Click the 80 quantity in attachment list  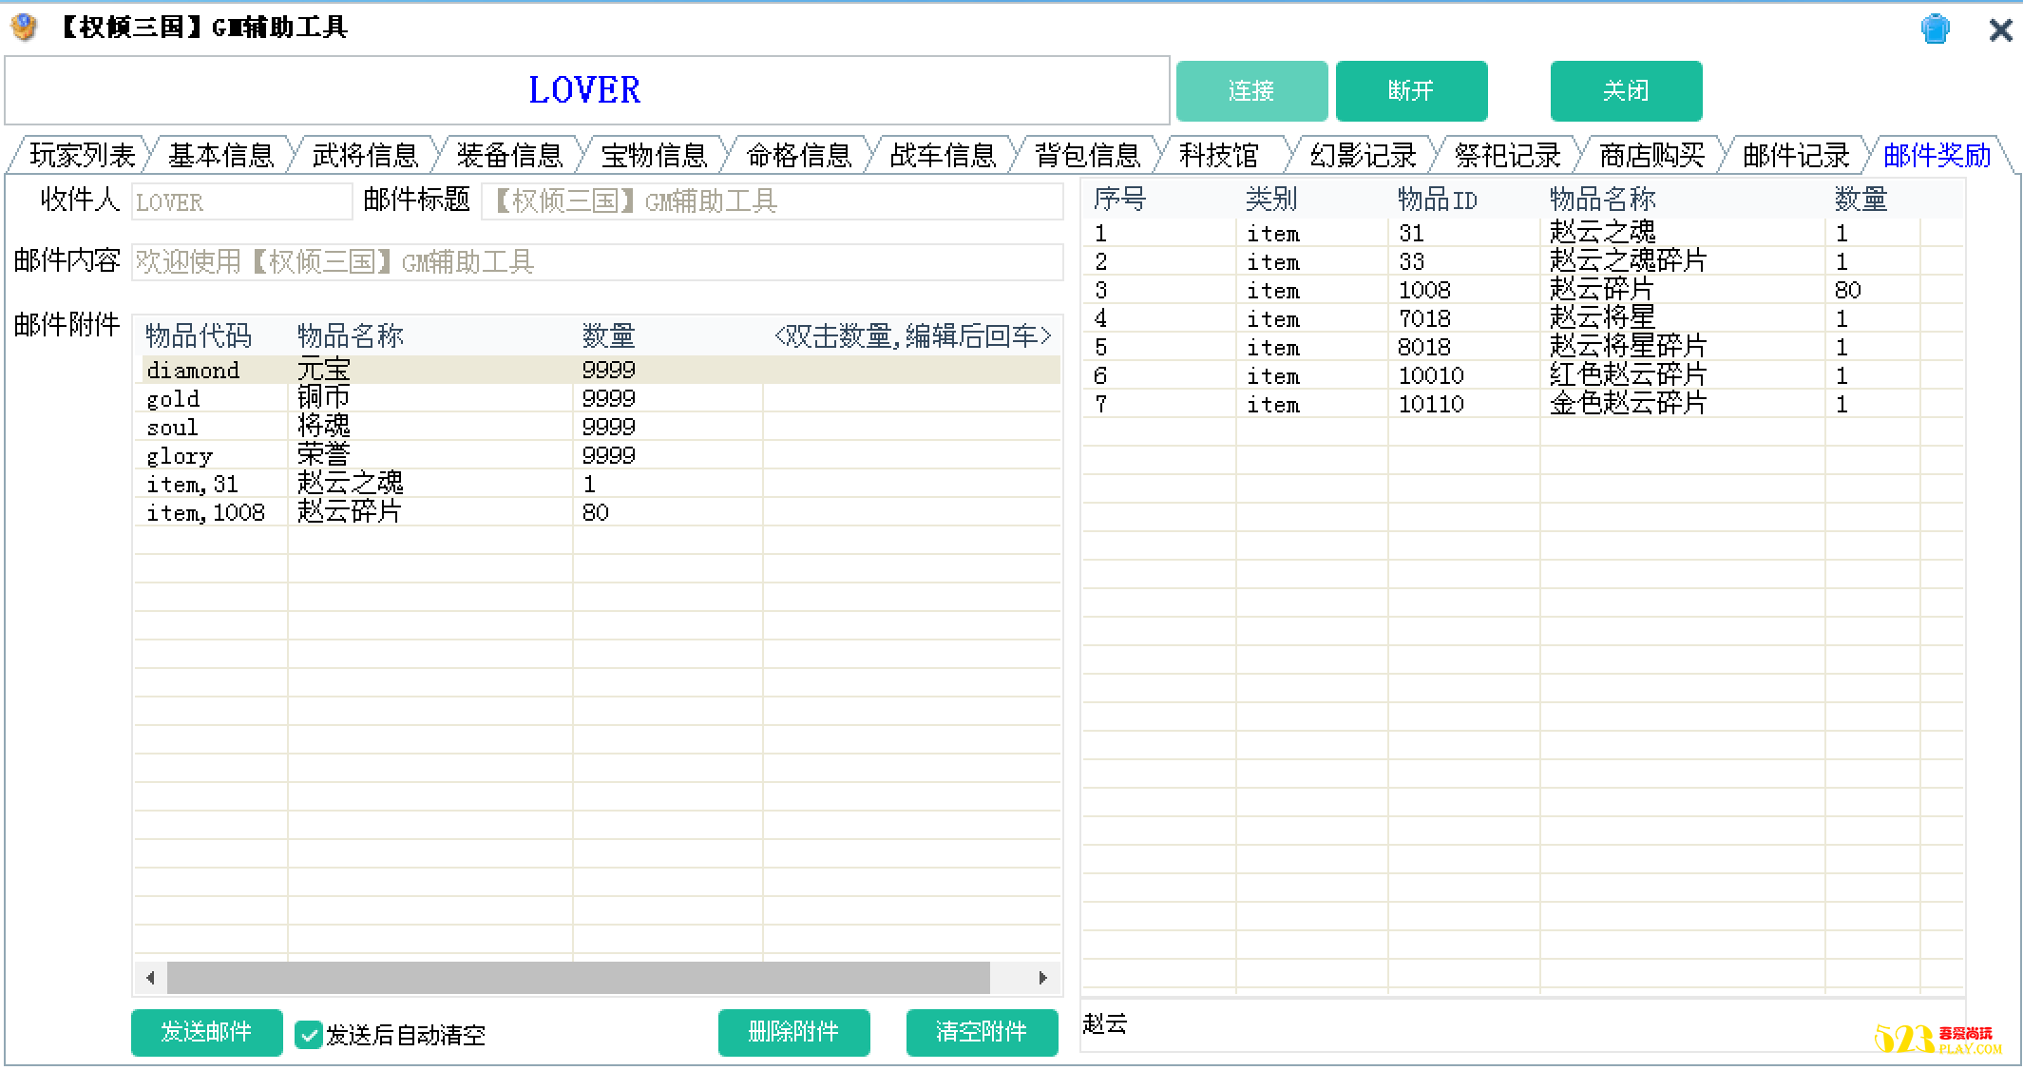(596, 512)
